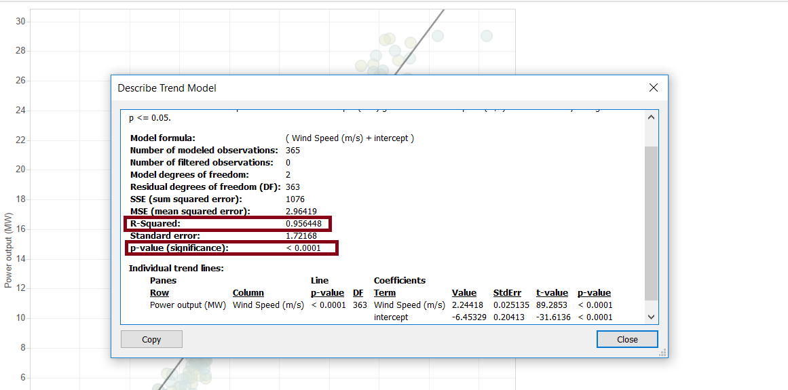Image resolution: width=788 pixels, height=390 pixels.
Task: Click the Number of filtered observations label
Action: click(202, 163)
